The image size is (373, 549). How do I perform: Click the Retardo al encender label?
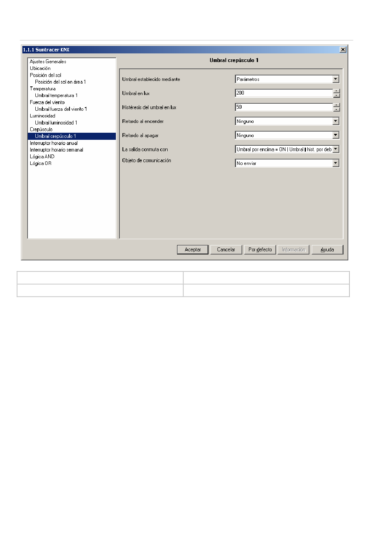143,121
